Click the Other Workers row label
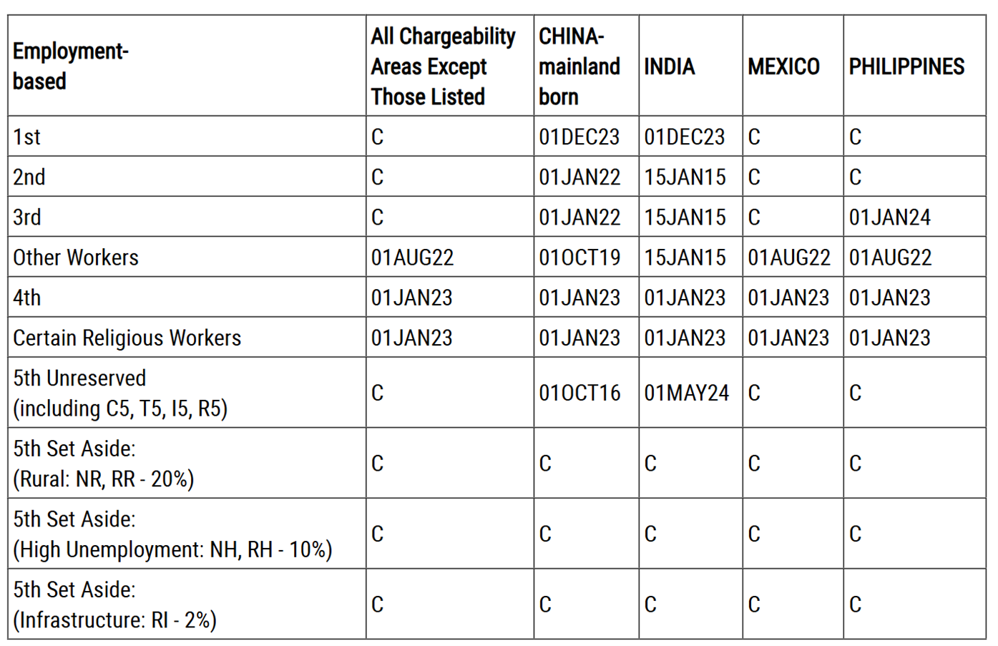 (x=76, y=258)
